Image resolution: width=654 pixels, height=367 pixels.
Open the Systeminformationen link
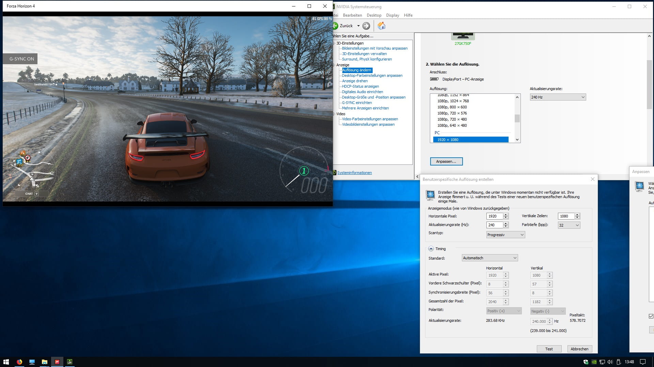(x=354, y=173)
